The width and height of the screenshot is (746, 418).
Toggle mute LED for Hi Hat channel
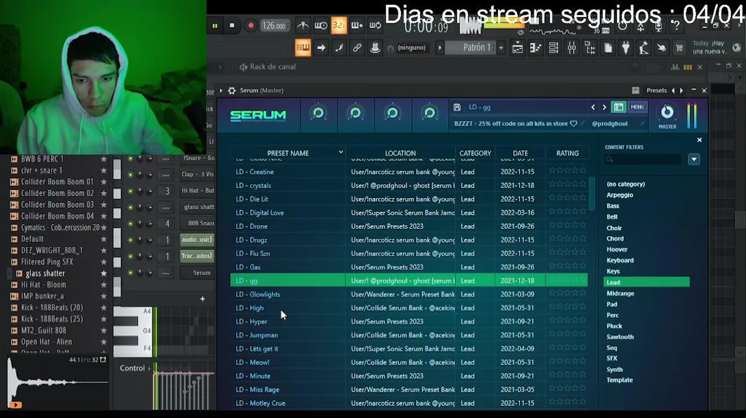(x=130, y=191)
